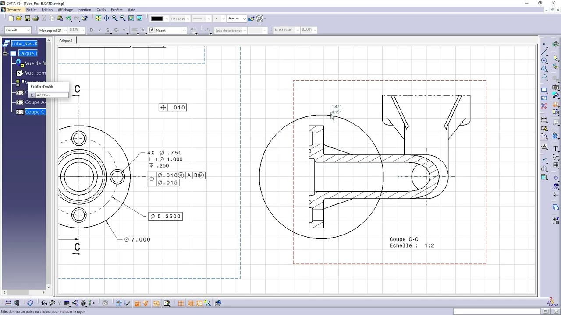Open the NUM.DINC format dropdown
The height and width of the screenshot is (315, 561).
coord(287,30)
